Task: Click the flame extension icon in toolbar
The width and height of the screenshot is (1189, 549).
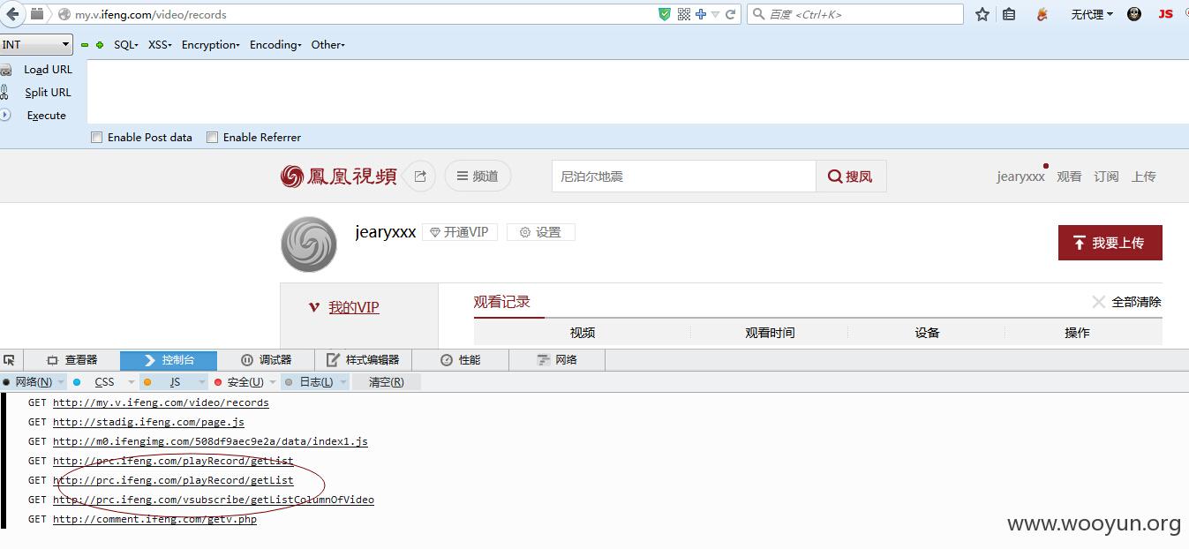Action: pos(1042,14)
